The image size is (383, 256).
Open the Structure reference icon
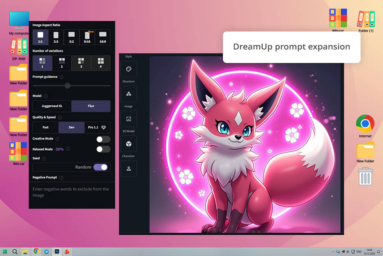point(129,94)
